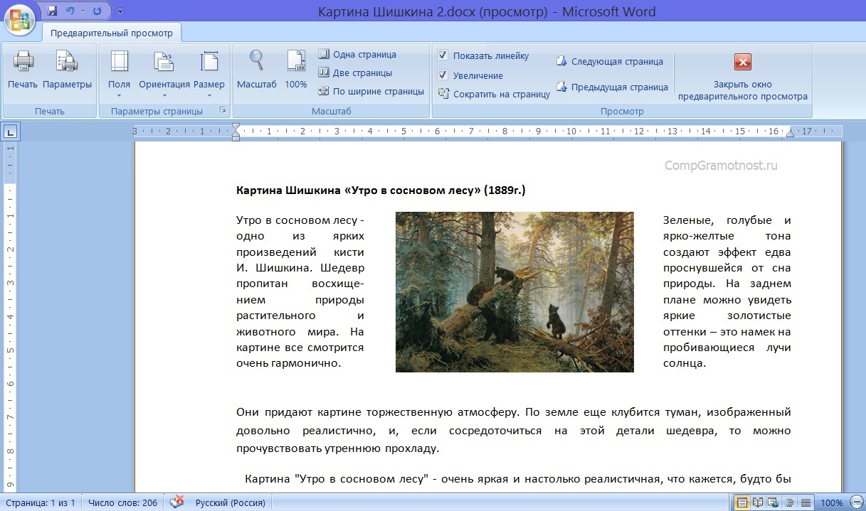Click the right indent marker on ruler
The image size is (866, 511).
[x=789, y=134]
